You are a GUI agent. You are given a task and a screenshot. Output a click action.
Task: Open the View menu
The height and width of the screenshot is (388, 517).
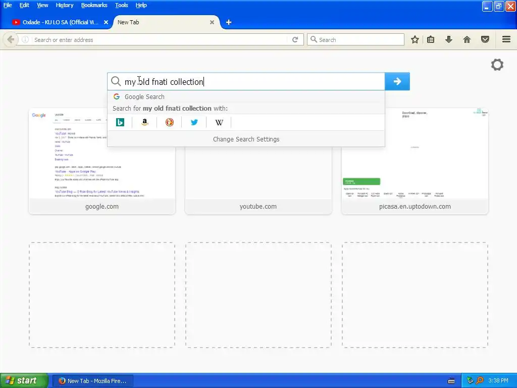pyautogui.click(x=42, y=5)
